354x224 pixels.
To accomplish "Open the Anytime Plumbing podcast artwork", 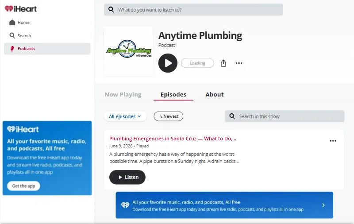I will 129,51.
